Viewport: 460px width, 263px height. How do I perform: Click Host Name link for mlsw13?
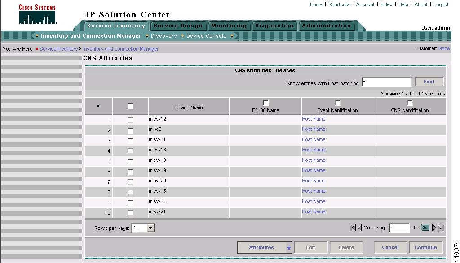click(314, 160)
